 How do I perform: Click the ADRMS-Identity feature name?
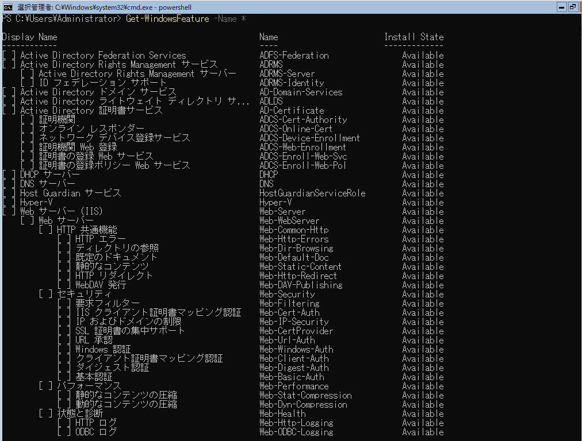292,83
